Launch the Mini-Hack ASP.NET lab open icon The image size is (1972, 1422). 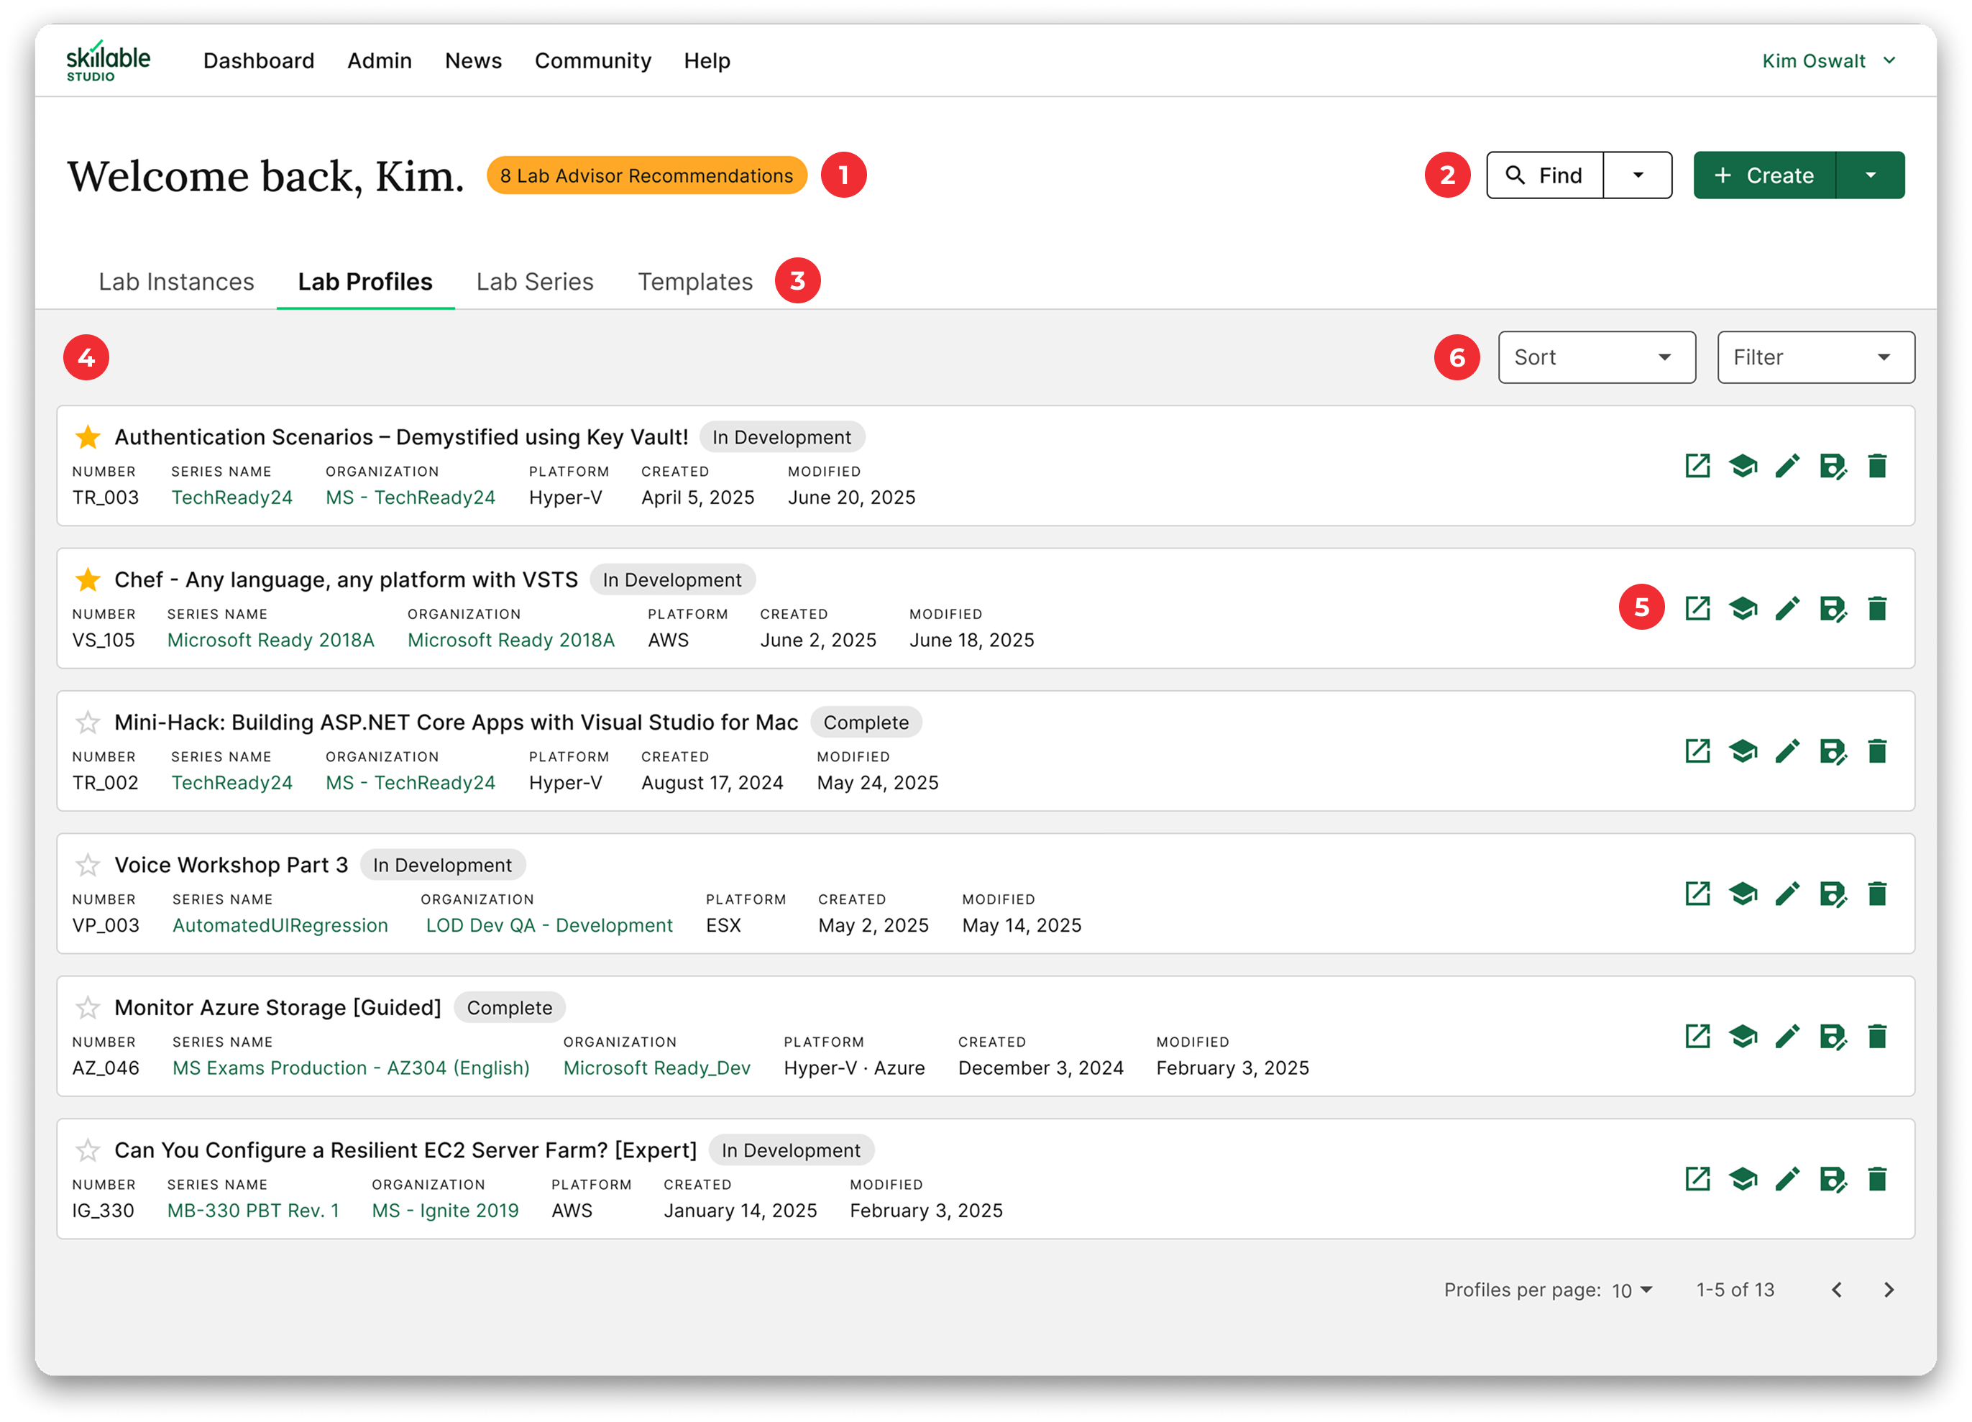pos(1697,751)
